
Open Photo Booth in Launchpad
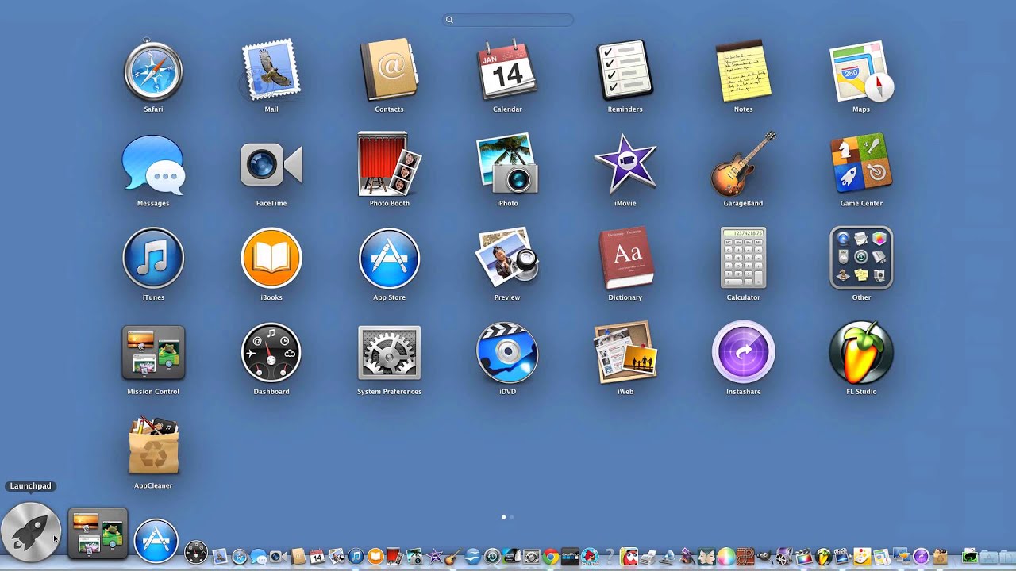click(389, 164)
